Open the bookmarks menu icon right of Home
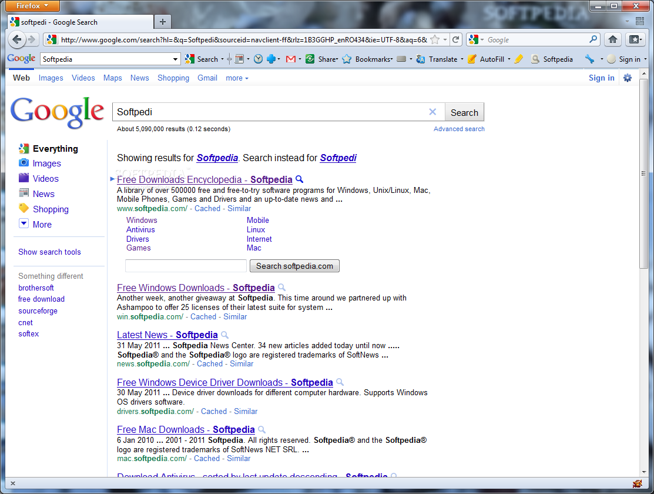Viewport: 654px width, 494px height. (635, 39)
